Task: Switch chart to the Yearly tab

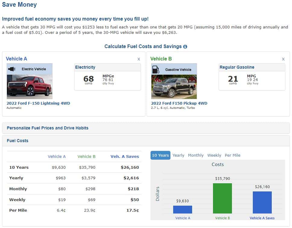Action: (178, 155)
